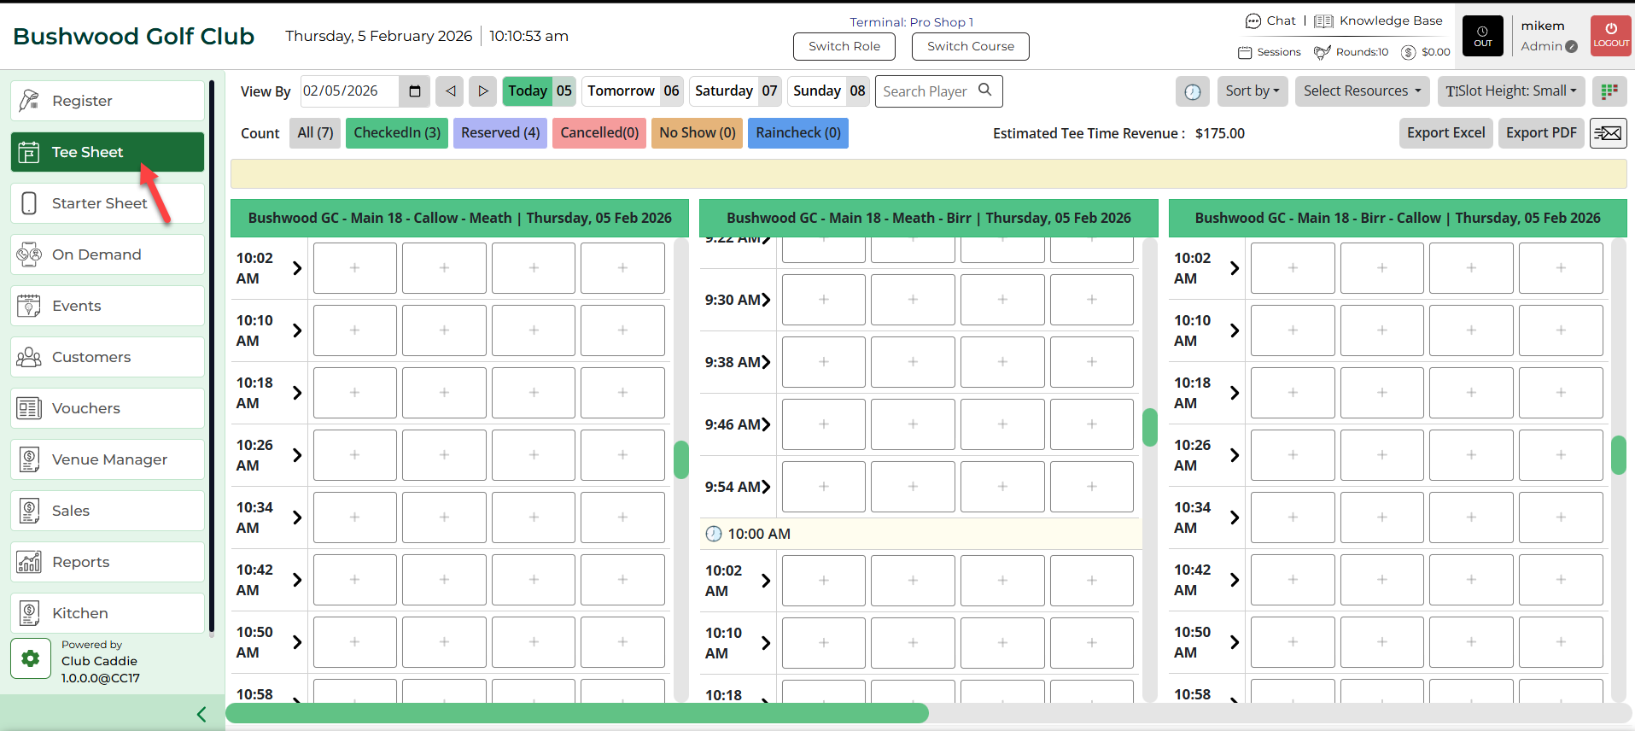Advance to next day arrow
This screenshot has width=1635, height=731.
tap(482, 91)
